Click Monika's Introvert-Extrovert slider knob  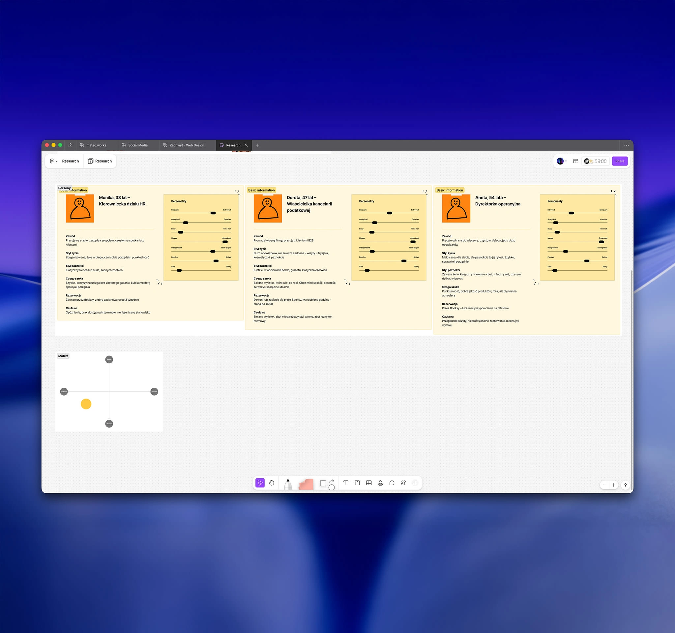click(x=213, y=213)
